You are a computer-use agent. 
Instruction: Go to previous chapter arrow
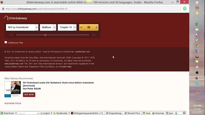pyautogui.click(x=81, y=27)
